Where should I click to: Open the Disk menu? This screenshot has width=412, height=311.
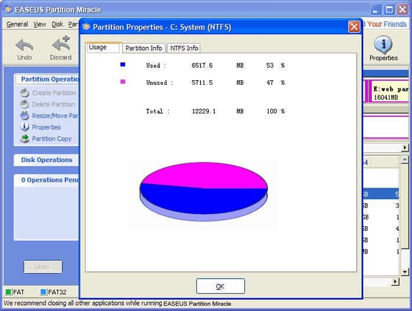pyautogui.click(x=57, y=24)
